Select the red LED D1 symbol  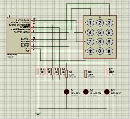[x=67, y=92]
